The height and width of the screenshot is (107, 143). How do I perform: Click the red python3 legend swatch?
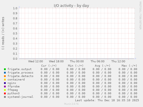[5, 93]
